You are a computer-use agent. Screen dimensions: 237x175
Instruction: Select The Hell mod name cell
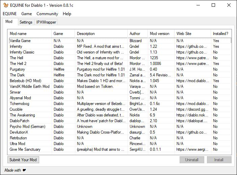[17, 58]
